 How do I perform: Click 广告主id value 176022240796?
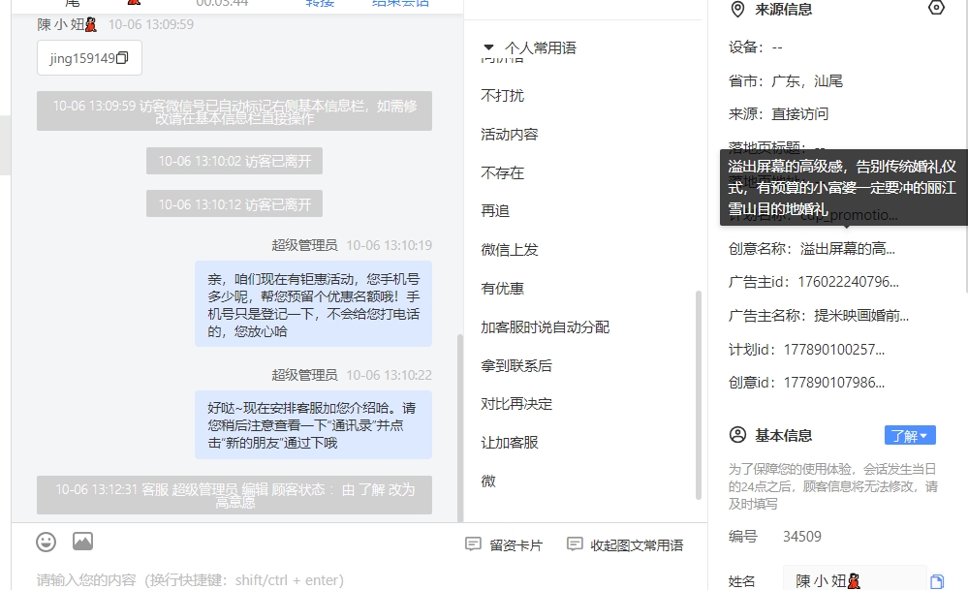[x=848, y=282]
